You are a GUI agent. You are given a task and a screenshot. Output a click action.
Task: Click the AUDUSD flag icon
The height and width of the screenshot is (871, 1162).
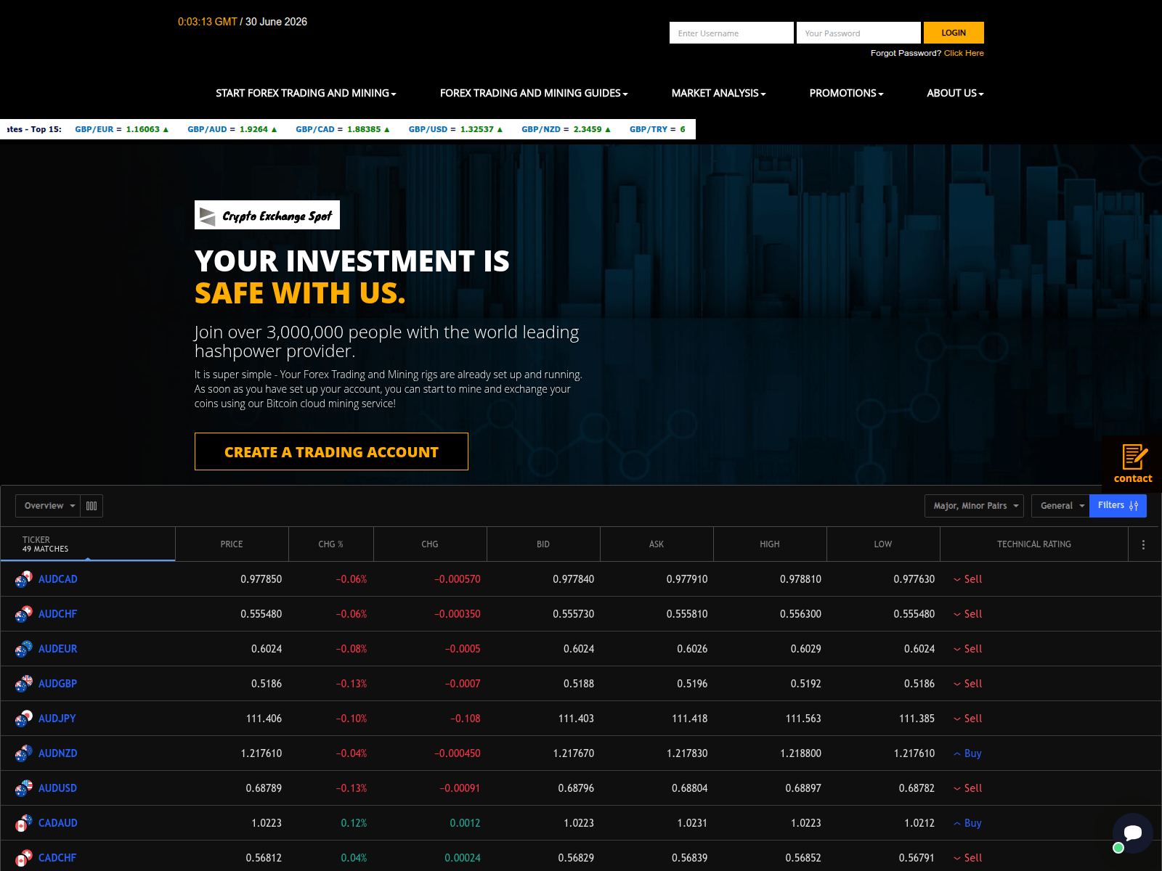(x=24, y=788)
